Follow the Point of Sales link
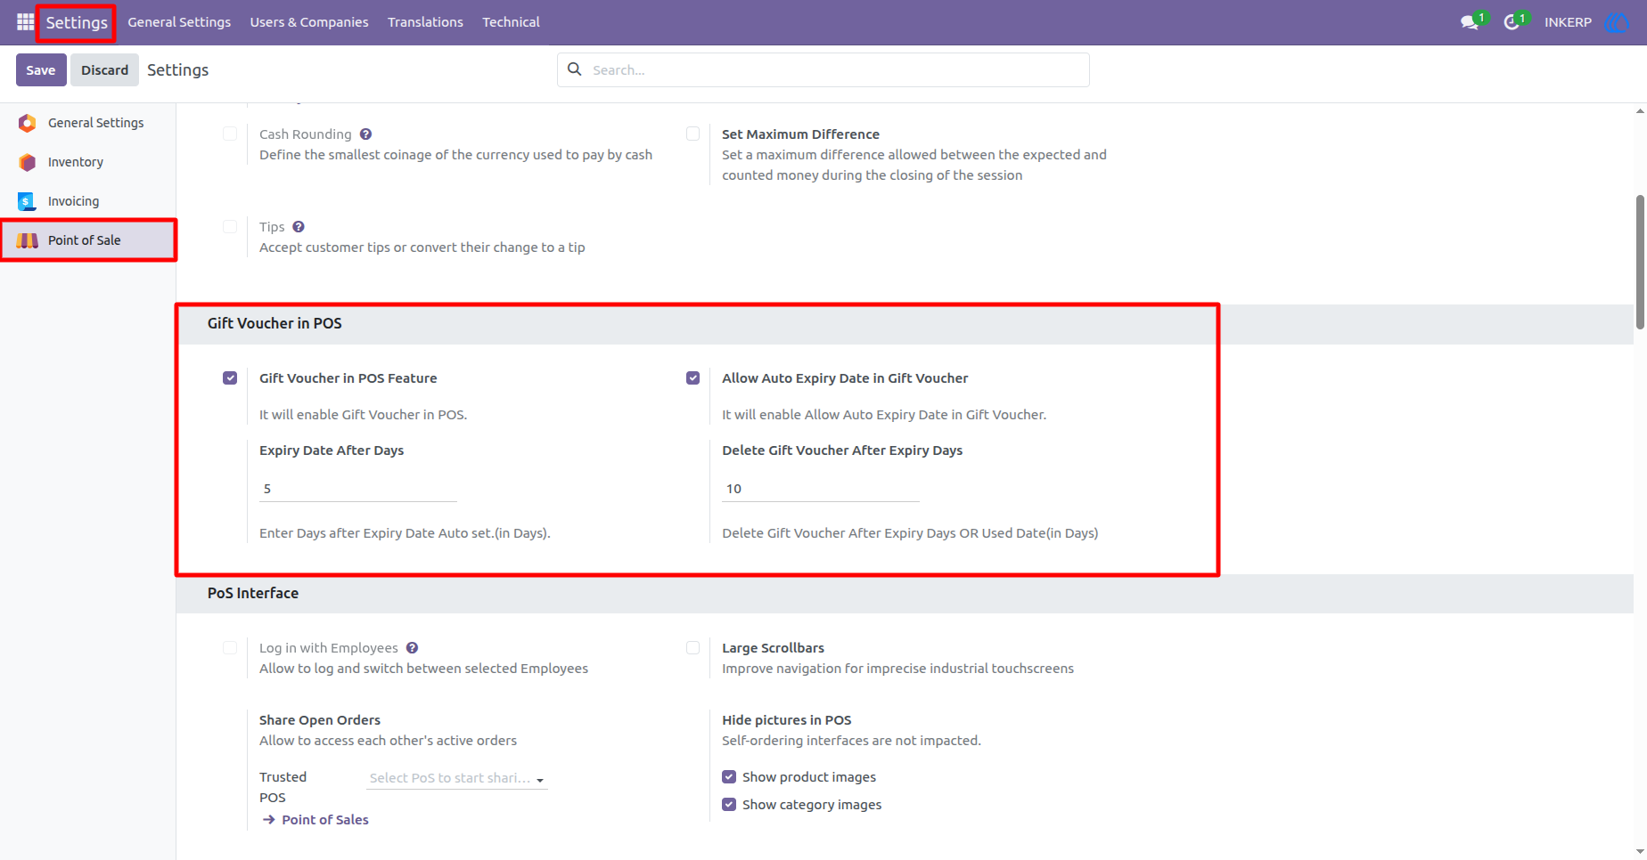This screenshot has width=1647, height=860. pyautogui.click(x=325, y=820)
